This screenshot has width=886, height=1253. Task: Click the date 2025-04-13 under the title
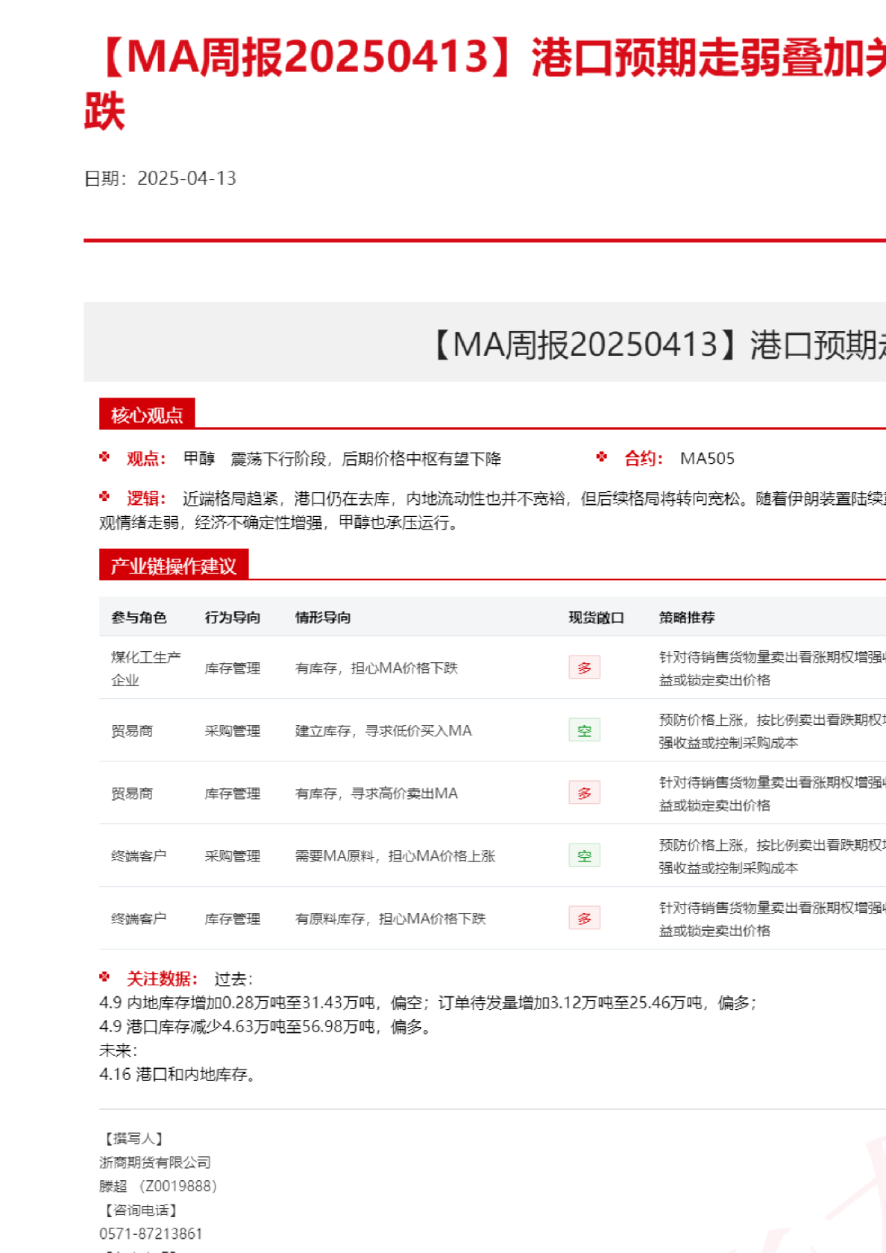(186, 178)
